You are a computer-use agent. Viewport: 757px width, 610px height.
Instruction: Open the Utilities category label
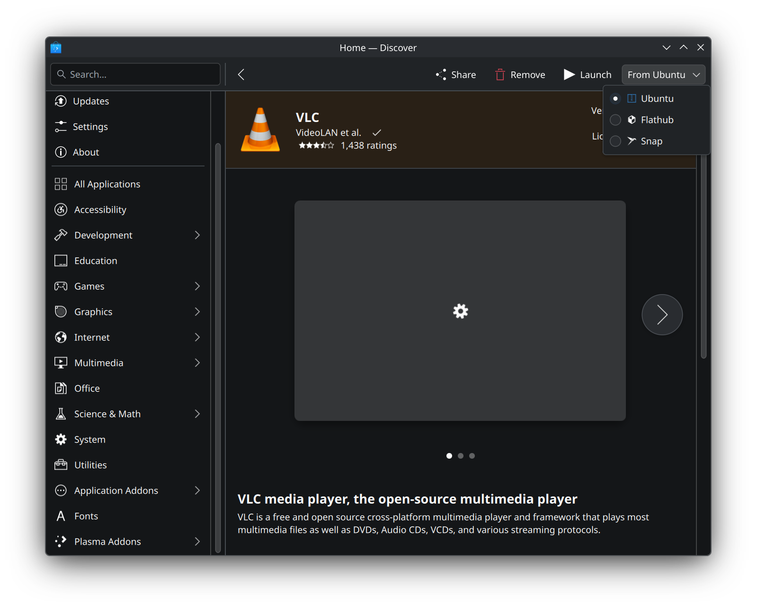pos(90,465)
